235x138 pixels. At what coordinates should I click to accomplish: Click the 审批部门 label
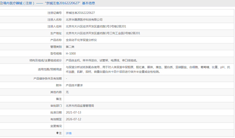(x=56, y=106)
